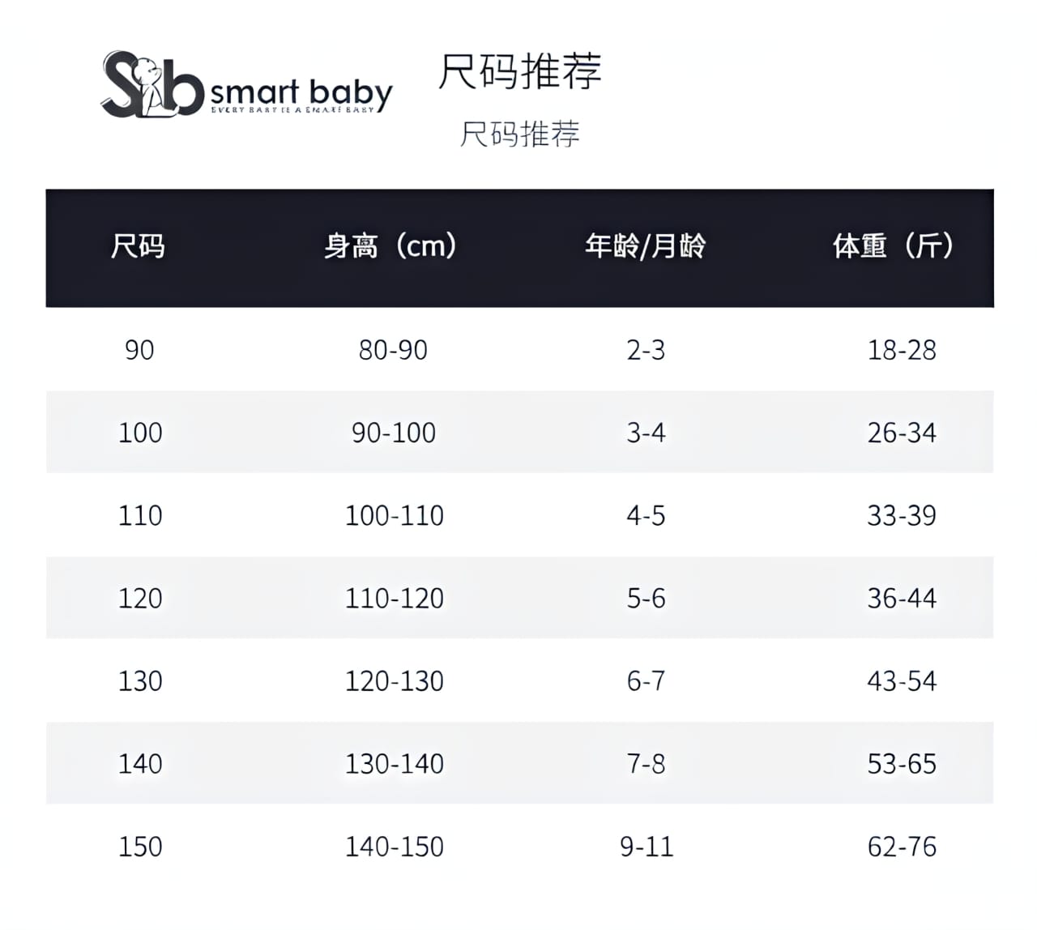Click the 26-34 weight cell
The image size is (1037, 930).
(902, 433)
